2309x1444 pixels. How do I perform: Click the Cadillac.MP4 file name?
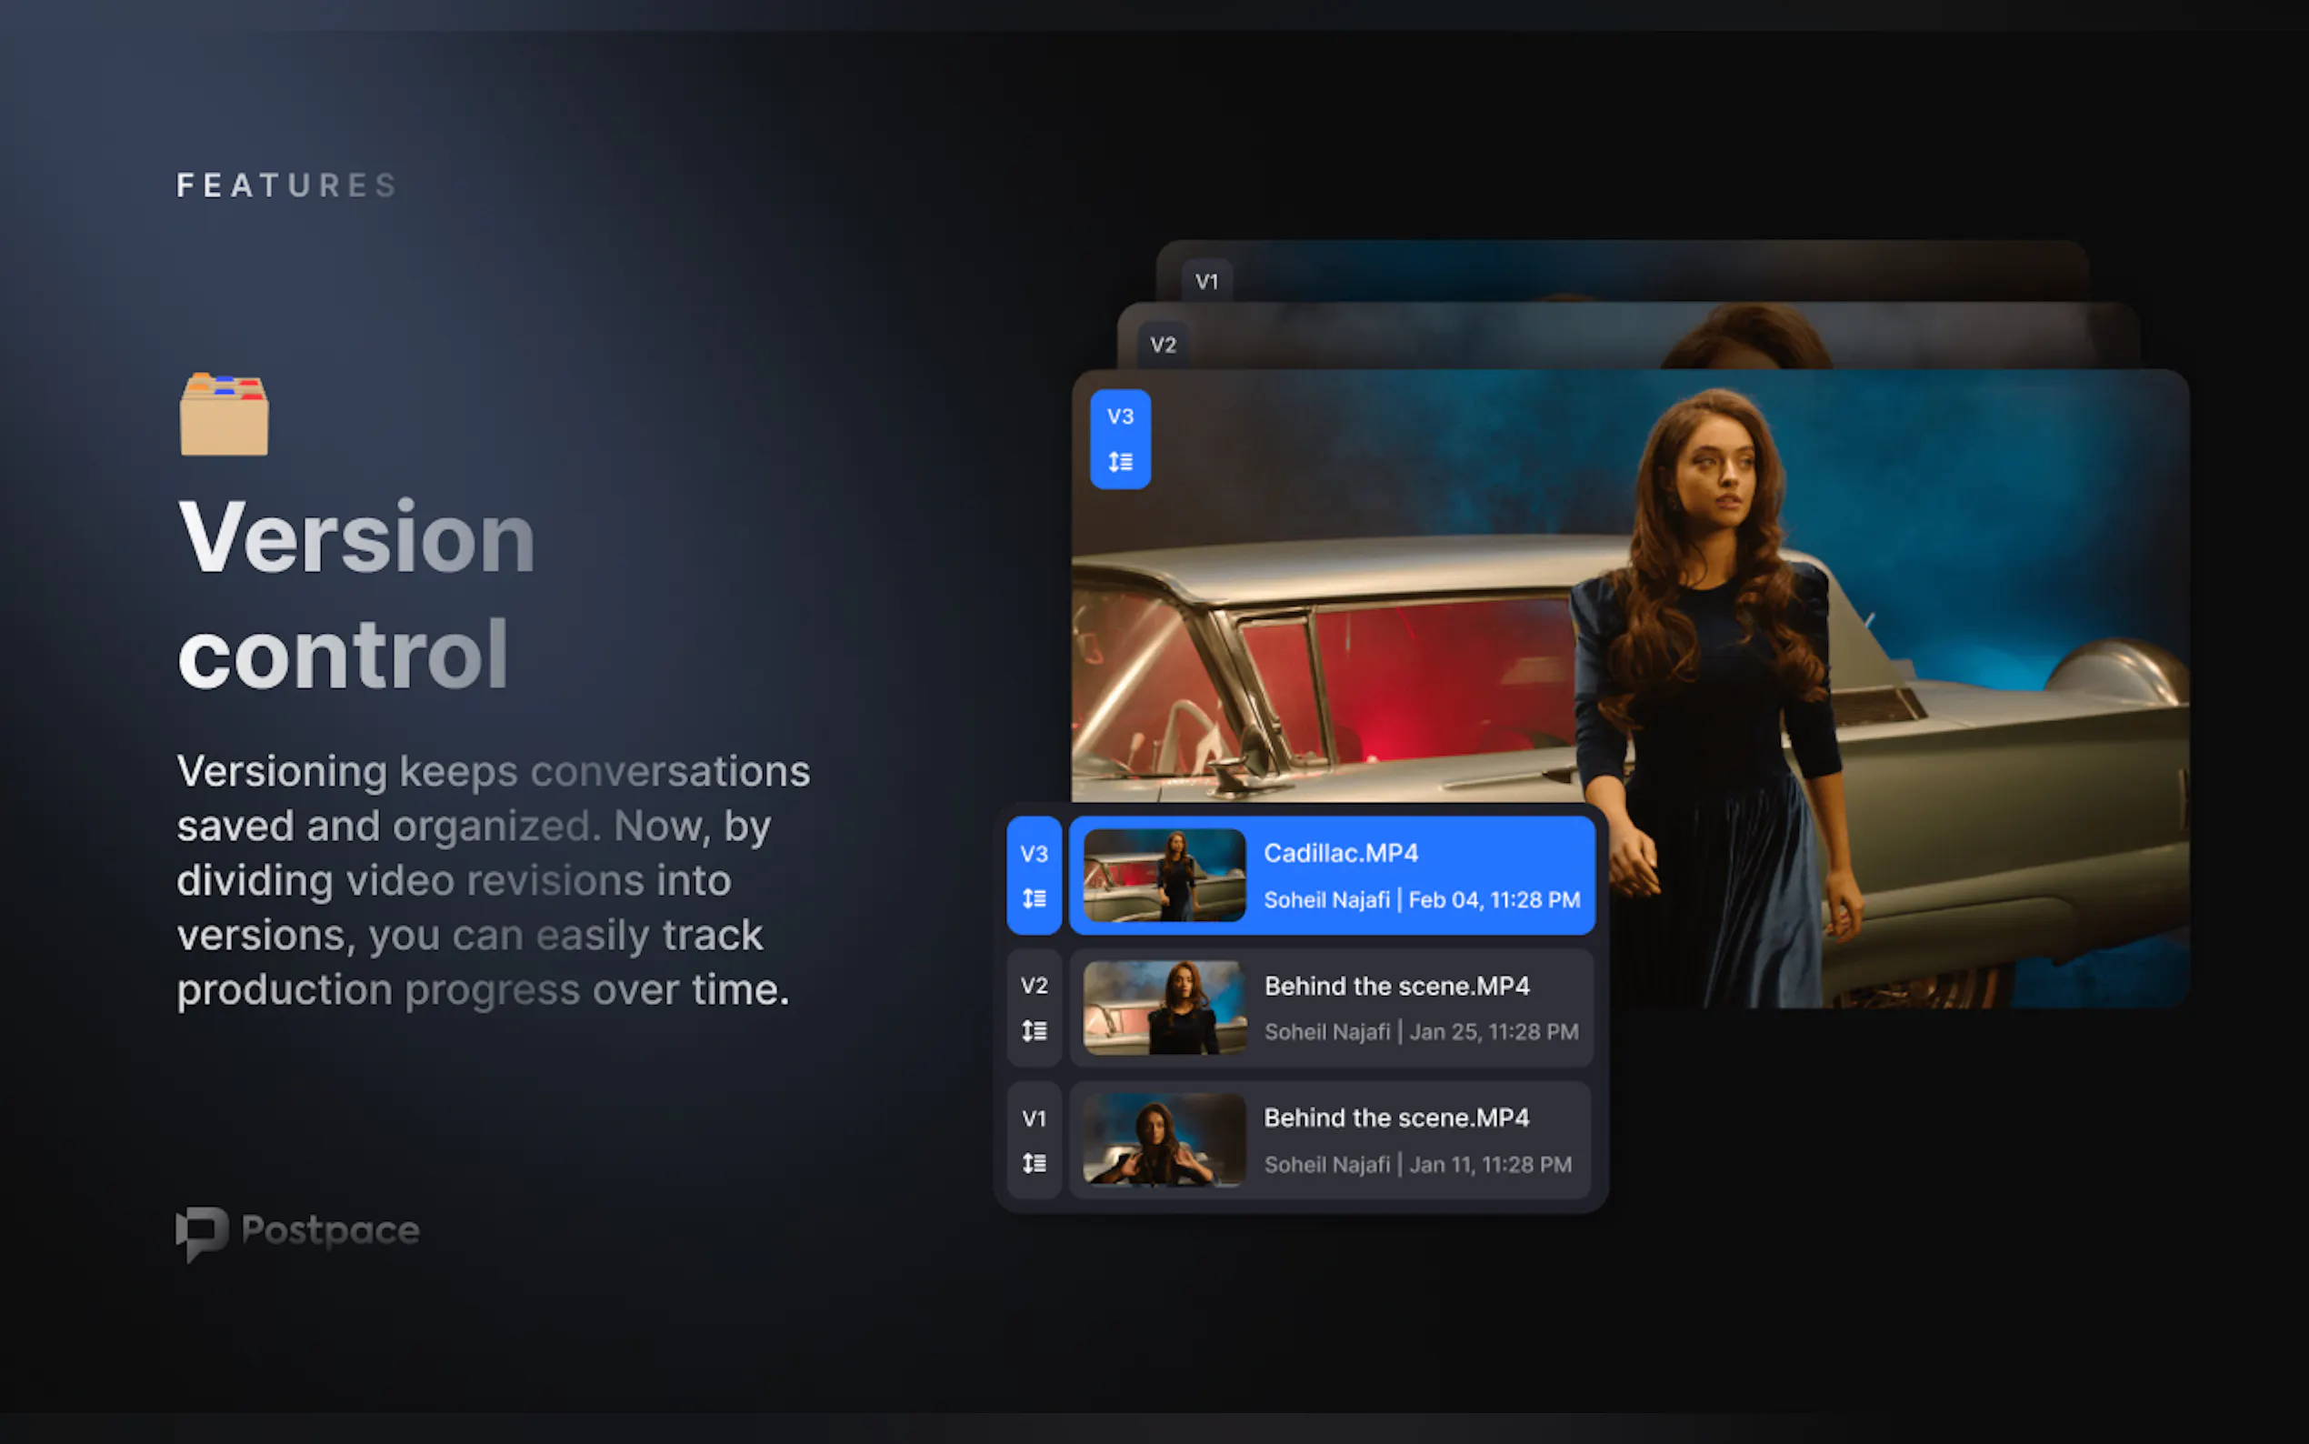point(1340,853)
